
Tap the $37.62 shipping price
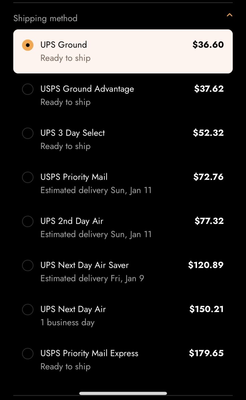(209, 89)
